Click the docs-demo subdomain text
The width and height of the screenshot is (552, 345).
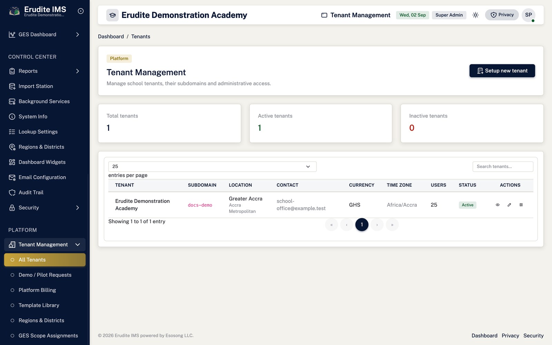coord(200,205)
